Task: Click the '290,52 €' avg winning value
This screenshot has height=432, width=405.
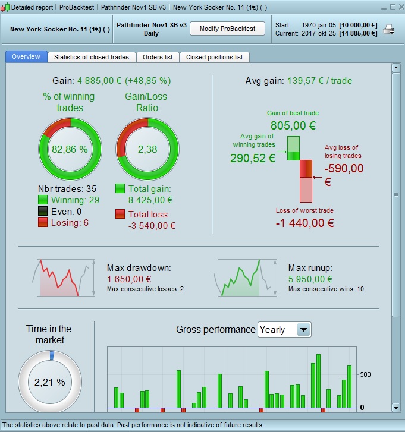Action: 253,158
